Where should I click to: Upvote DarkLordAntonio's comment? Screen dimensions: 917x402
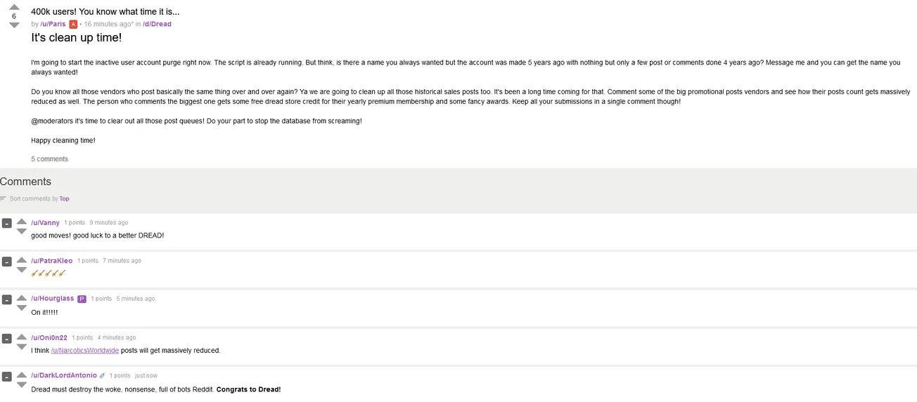click(22, 374)
